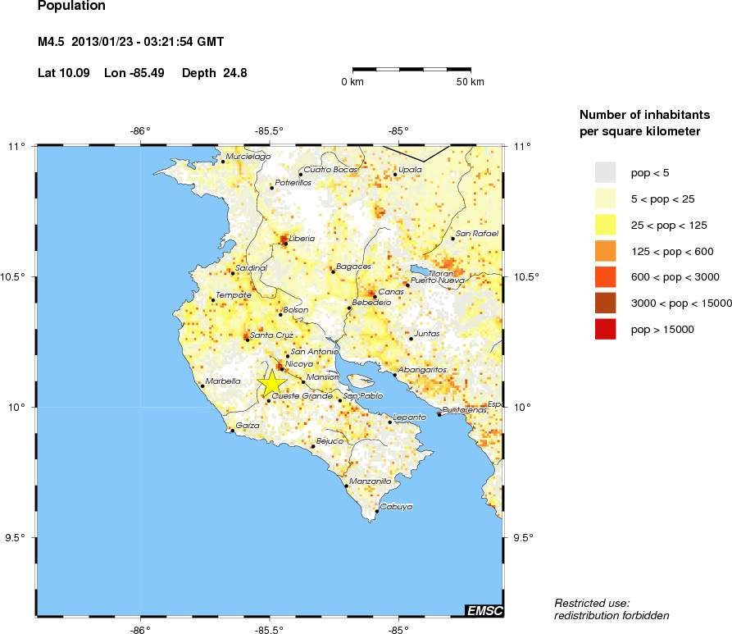732x634 pixels.
Task: Click the 'Lat 10.09' value
Action: 63,73
